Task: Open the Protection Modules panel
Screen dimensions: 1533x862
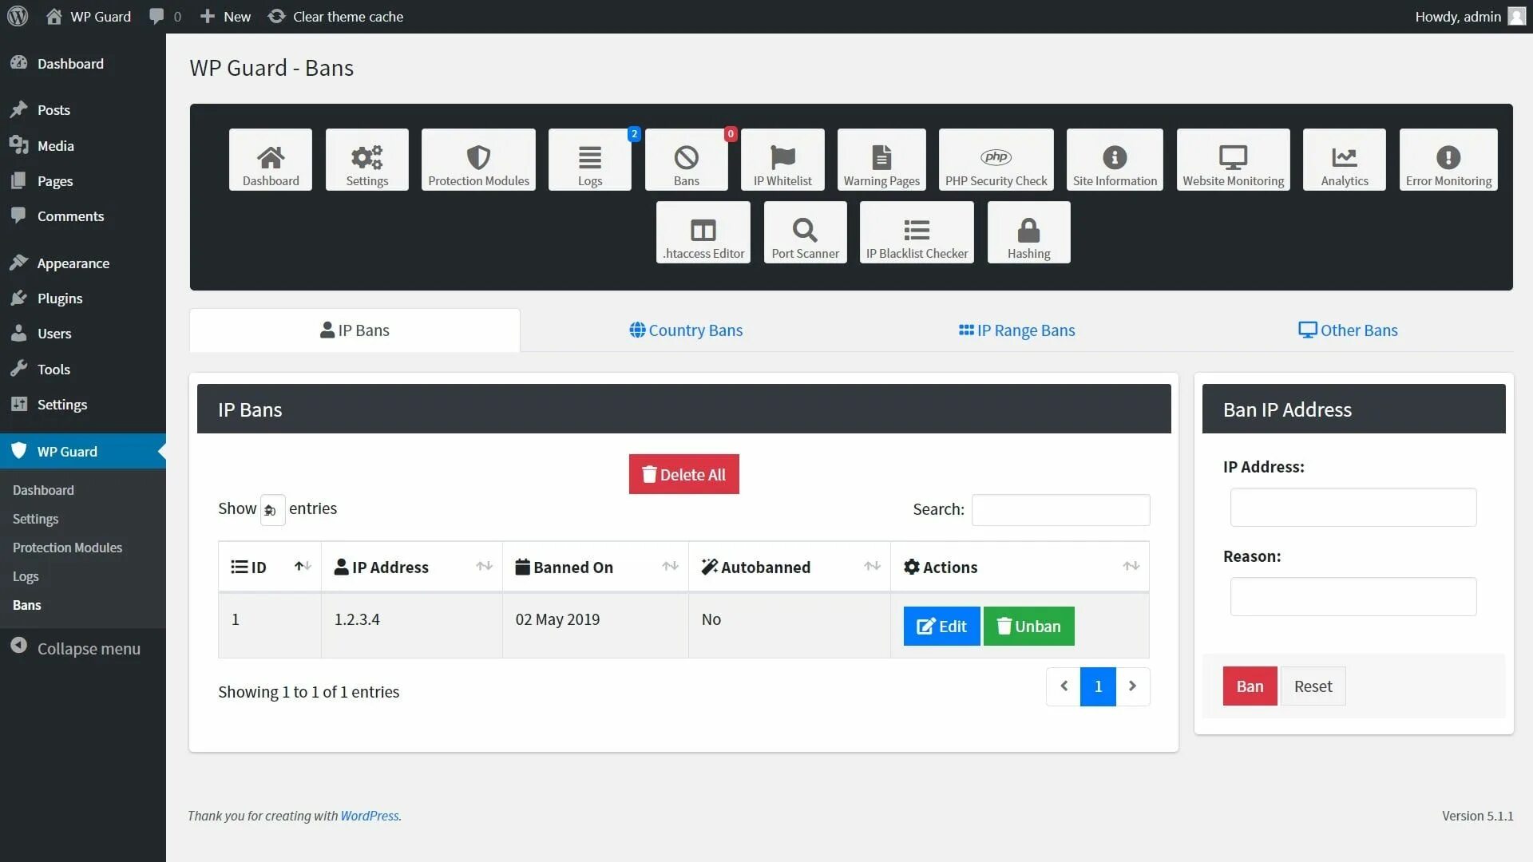Action: (478, 159)
